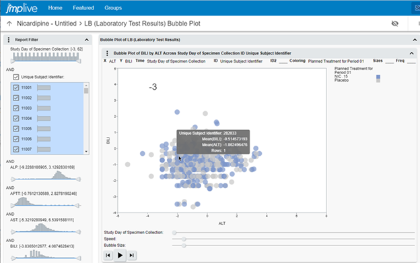Click the Placebo legend label
Screen dimensions: 420x263
pyautogui.click(x=341, y=80)
